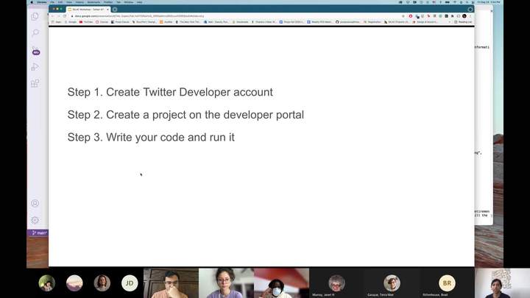The width and height of the screenshot is (530, 298).
Task: Select the BR participant avatar
Action: pos(447,283)
